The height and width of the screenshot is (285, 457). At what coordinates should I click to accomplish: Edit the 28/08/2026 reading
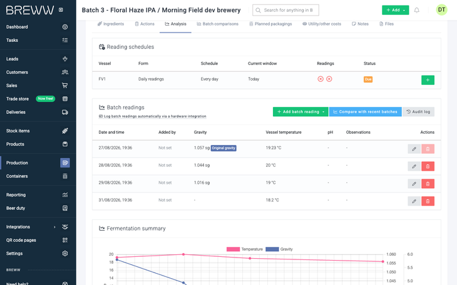414,166
